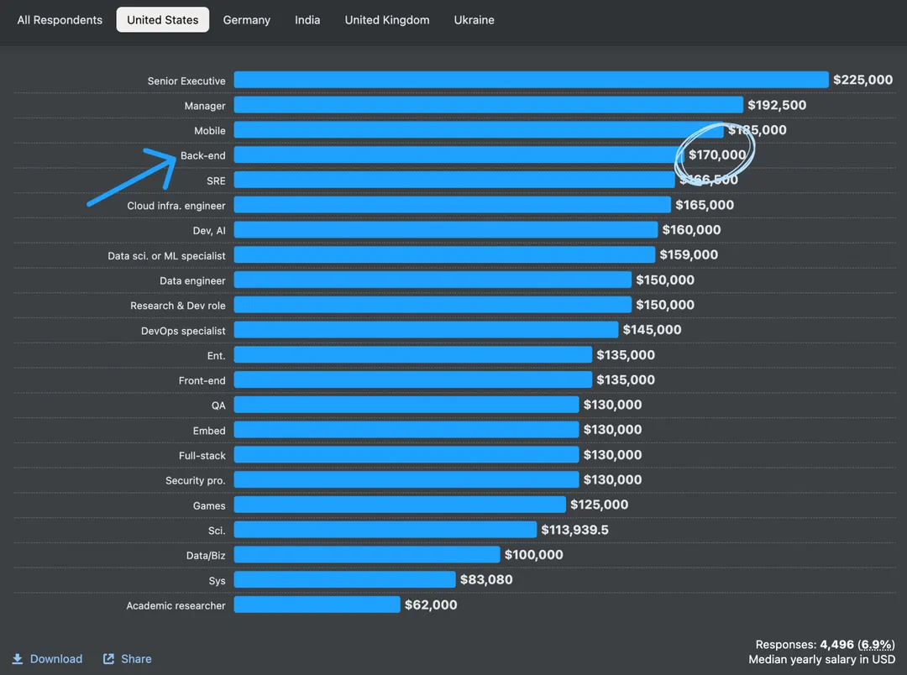Click the Research & Dev role label
The width and height of the screenshot is (907, 675).
pyautogui.click(x=177, y=306)
